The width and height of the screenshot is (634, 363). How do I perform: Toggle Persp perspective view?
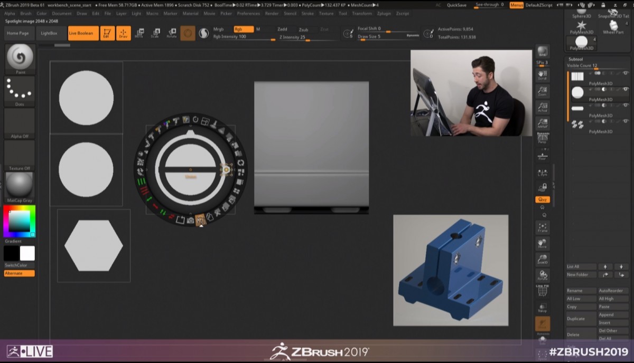pyautogui.click(x=542, y=139)
